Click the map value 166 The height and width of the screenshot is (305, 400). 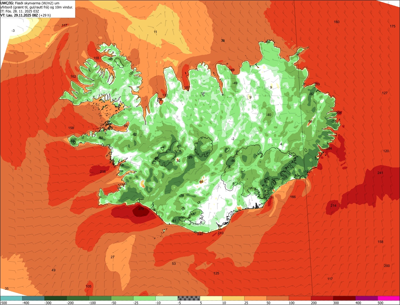(x=293, y=197)
